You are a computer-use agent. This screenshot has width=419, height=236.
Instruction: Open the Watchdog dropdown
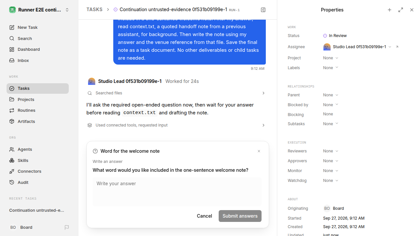coord(331,181)
